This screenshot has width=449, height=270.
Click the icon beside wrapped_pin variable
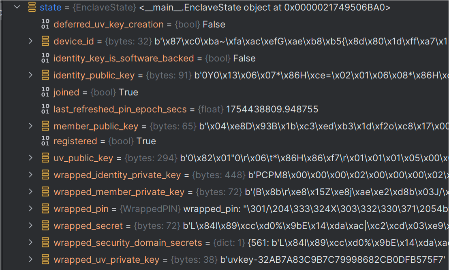tap(45, 209)
